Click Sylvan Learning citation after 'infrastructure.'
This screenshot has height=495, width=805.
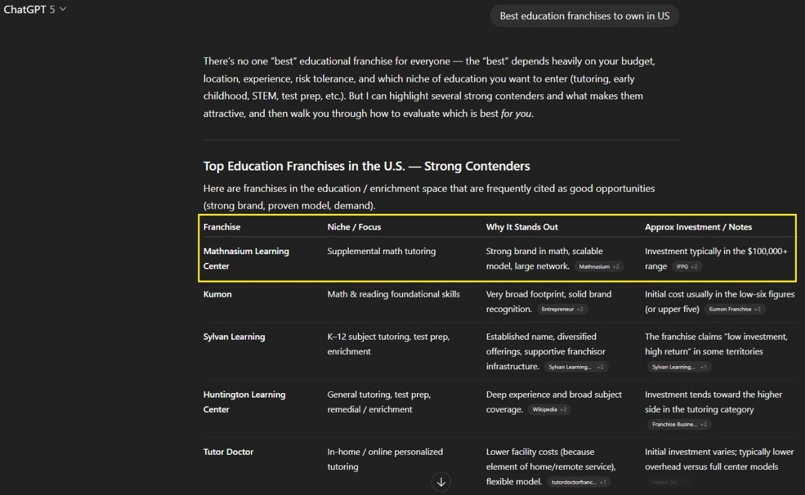click(x=575, y=367)
